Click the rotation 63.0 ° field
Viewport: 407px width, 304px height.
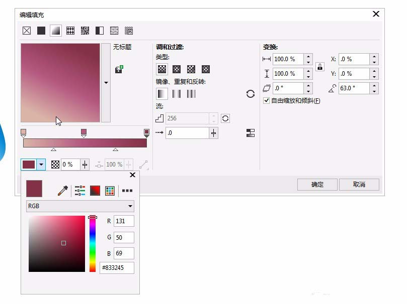tap(354, 88)
